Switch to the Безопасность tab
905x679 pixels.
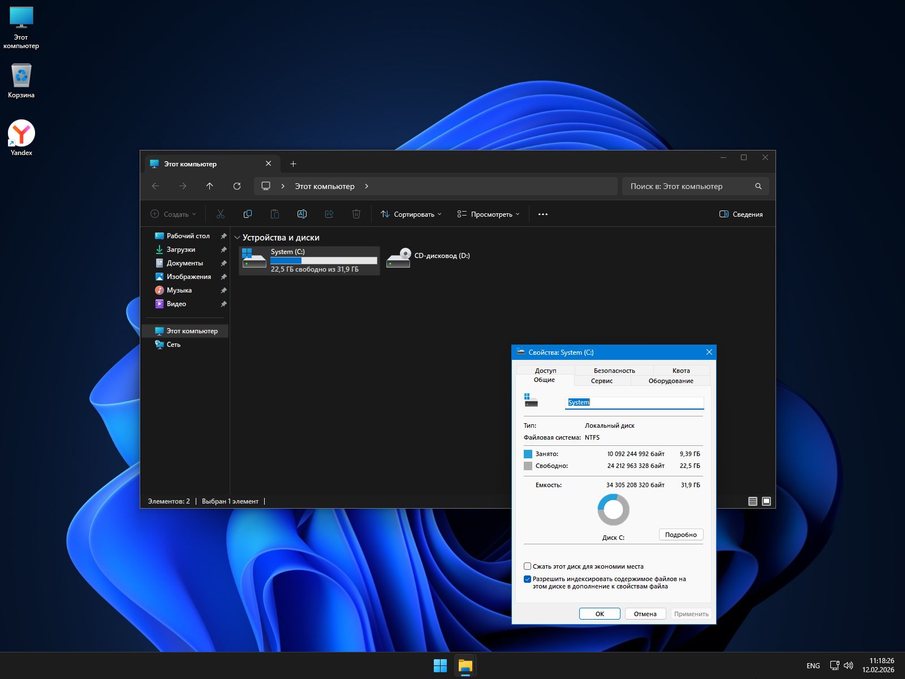614,371
